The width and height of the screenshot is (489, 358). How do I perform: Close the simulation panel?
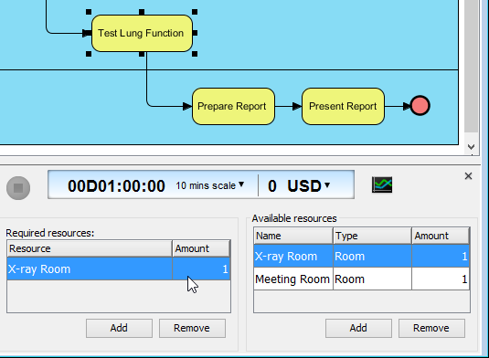click(x=468, y=176)
